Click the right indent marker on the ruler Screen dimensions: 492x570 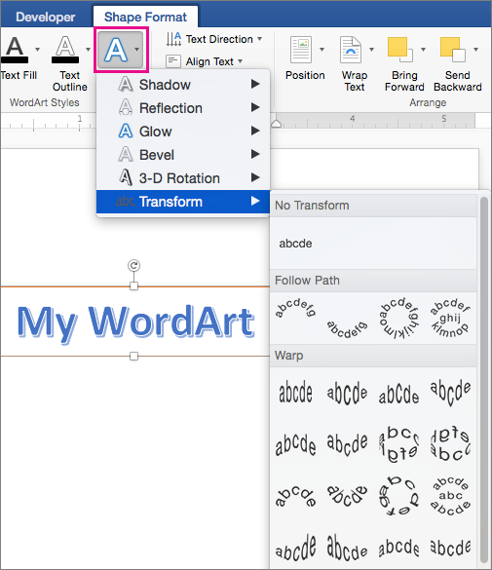276,123
